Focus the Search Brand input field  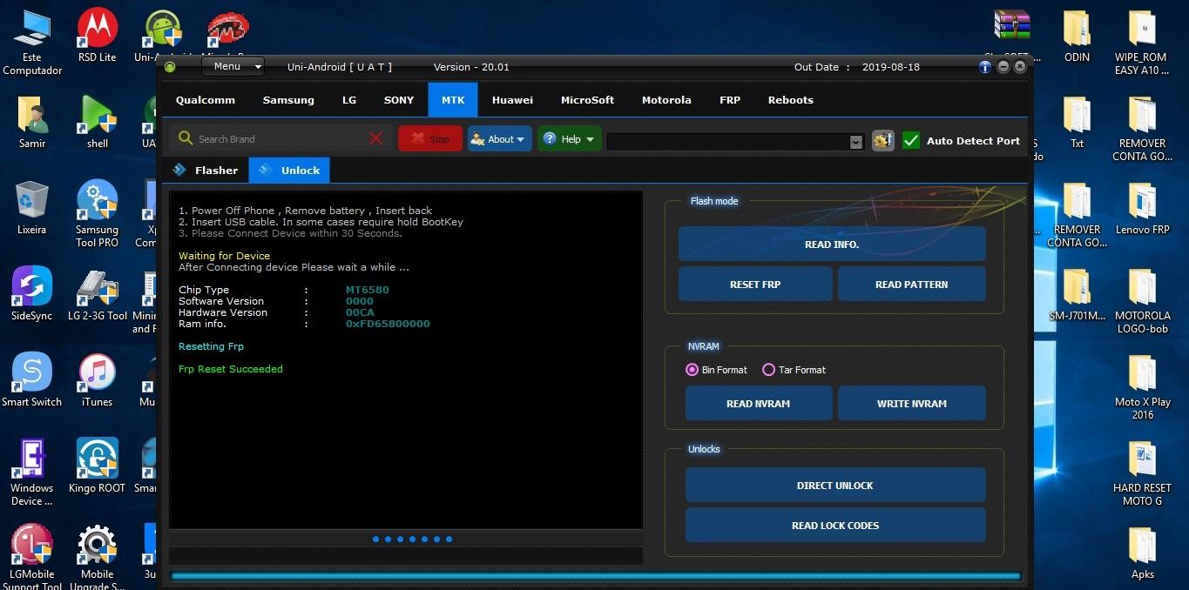[277, 138]
